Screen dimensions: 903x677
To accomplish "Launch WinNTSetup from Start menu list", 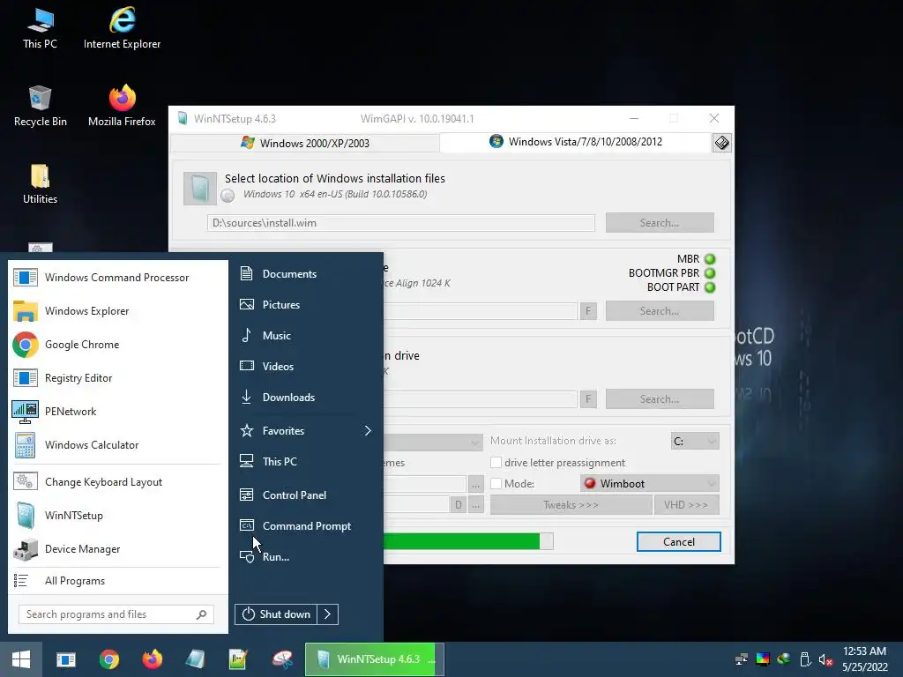I will (116, 515).
